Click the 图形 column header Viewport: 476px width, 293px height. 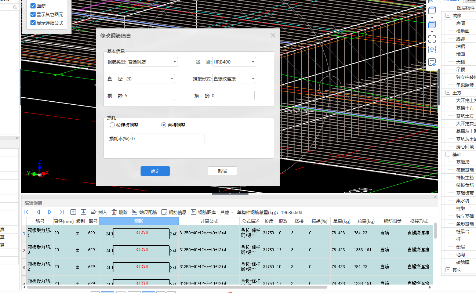(x=139, y=221)
